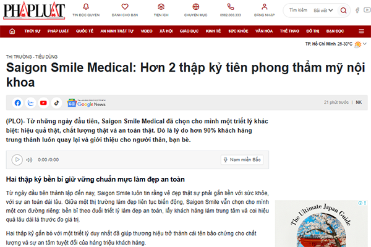The image size is (371, 247).
Task: Open Xã hội section
Action: [166, 31]
